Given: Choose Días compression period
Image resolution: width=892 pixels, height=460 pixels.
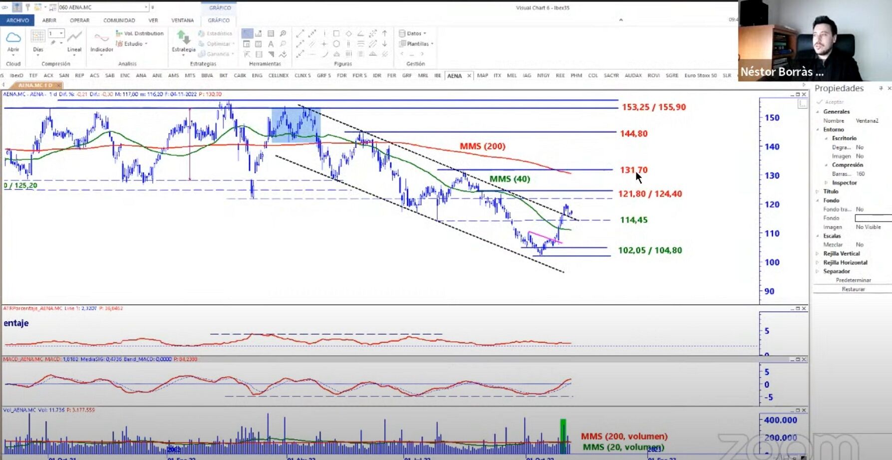Looking at the screenshot, I should coord(38,42).
